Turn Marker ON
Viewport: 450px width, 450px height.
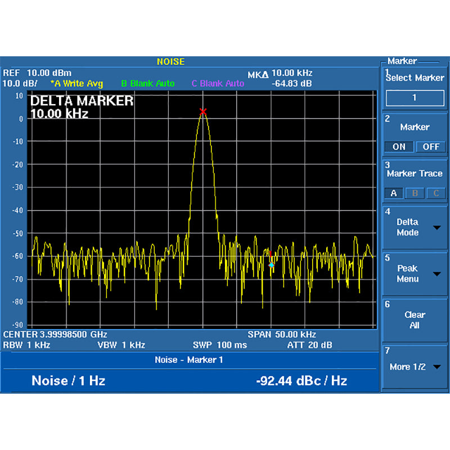tap(399, 147)
